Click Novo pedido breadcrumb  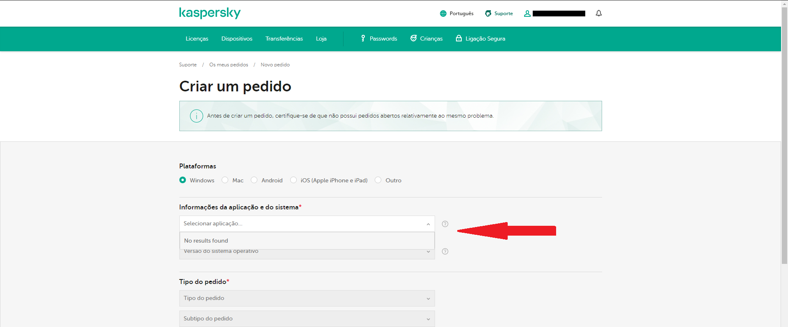click(275, 65)
